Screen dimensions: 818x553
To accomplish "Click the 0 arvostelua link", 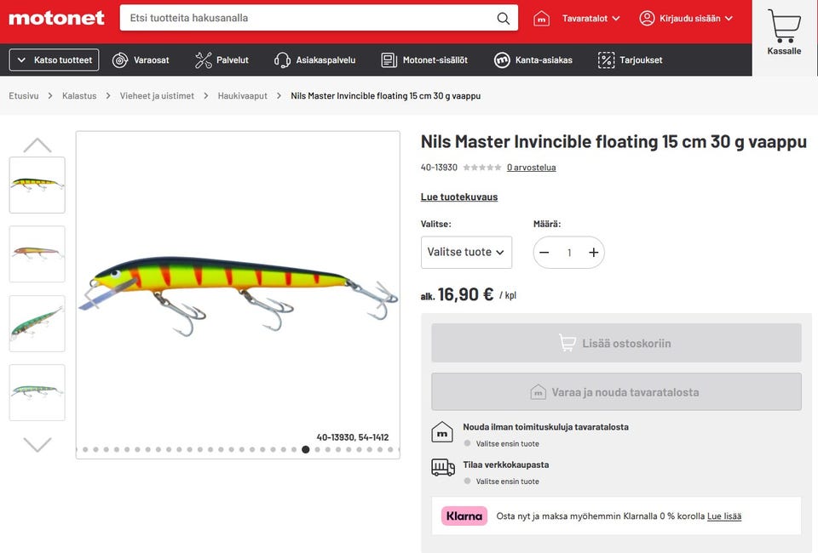I will pos(531,167).
